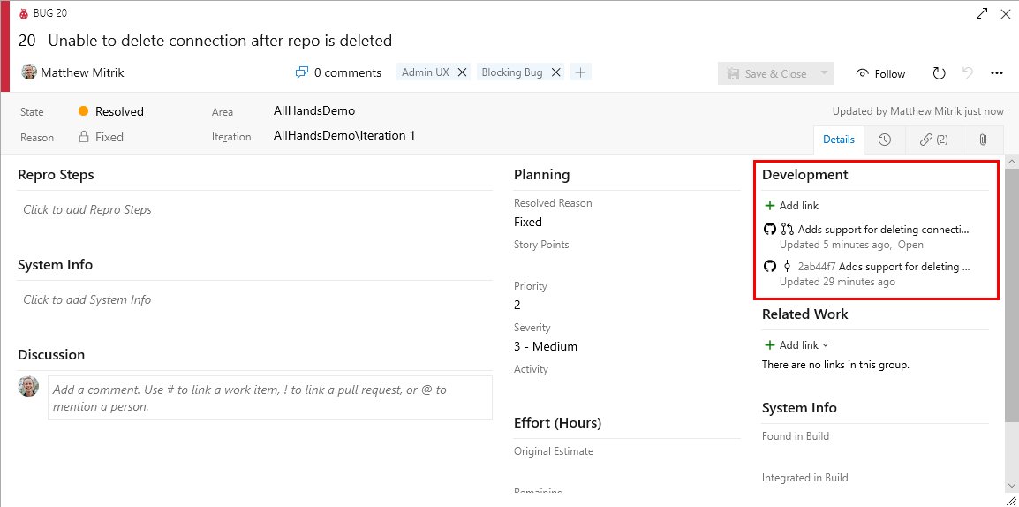Screen dimensions: 1019x507
Task: Change the State field Resolved
Action: point(119,111)
